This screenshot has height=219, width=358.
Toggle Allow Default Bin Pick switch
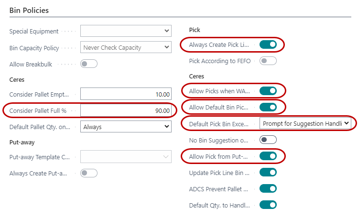pos(268,107)
